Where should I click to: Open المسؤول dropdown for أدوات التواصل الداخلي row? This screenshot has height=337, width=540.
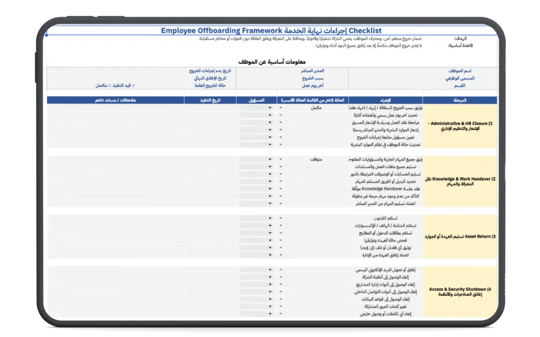270,292
